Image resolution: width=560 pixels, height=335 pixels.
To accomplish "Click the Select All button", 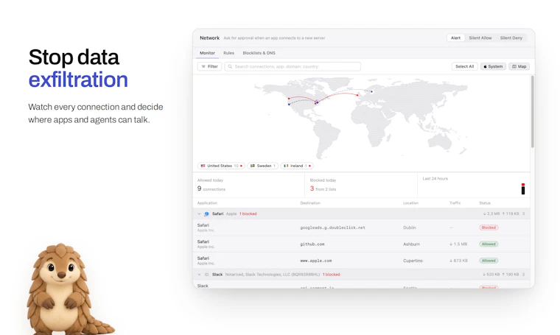I will point(465,66).
